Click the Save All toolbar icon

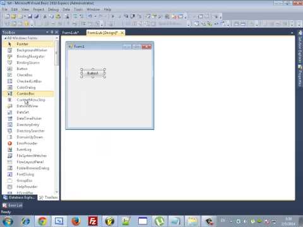coord(36,16)
